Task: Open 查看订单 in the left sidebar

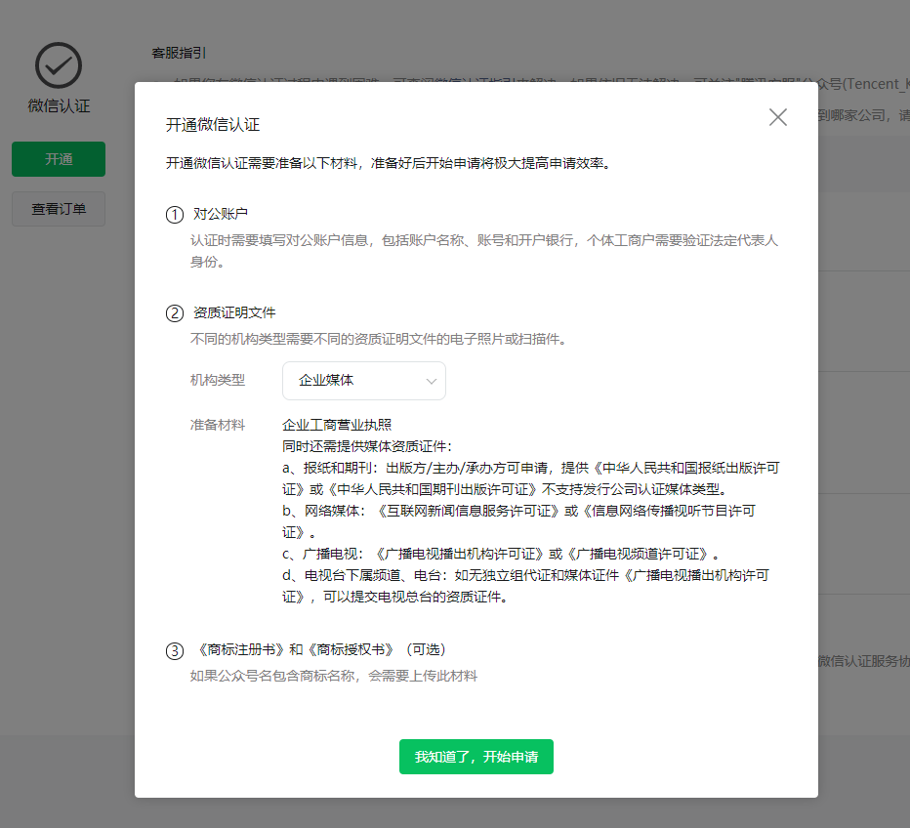Action: tap(59, 209)
